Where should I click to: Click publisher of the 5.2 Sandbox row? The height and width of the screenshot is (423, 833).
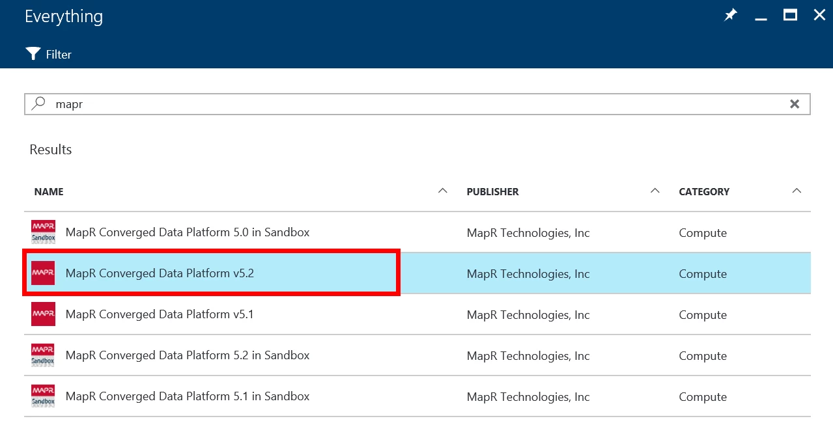pyautogui.click(x=528, y=356)
